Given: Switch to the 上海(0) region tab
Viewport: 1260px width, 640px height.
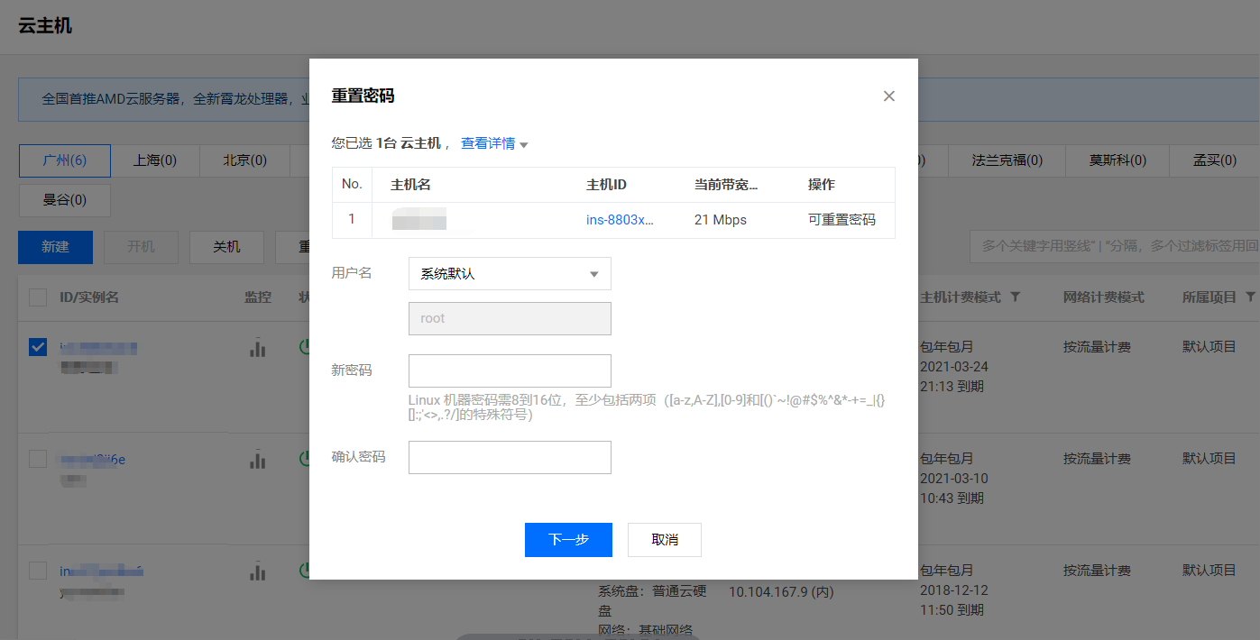Looking at the screenshot, I should [155, 160].
